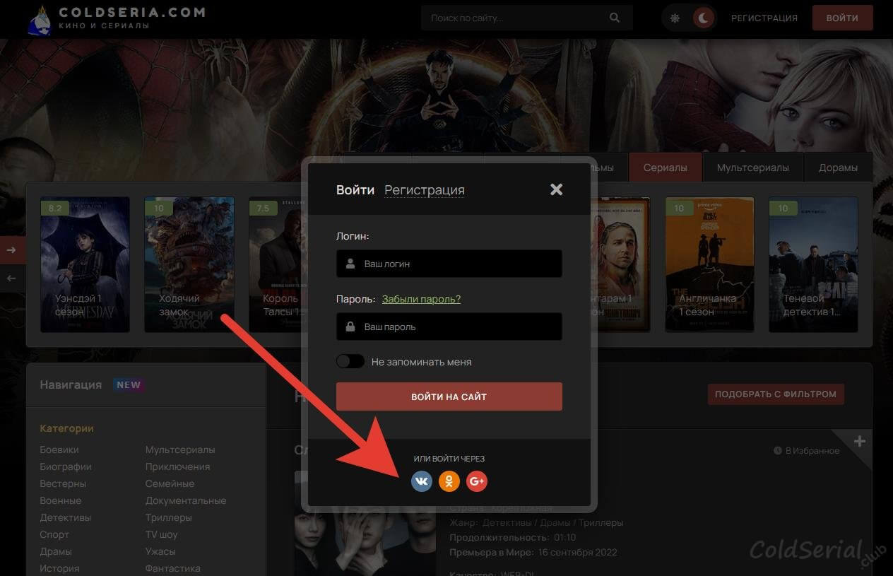Open 'Спорт' category link
The width and height of the screenshot is (893, 576).
tap(54, 534)
